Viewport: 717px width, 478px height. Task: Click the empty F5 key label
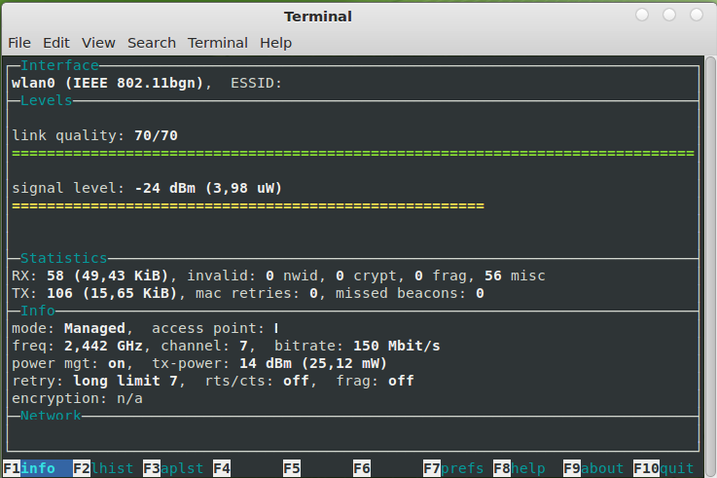pyautogui.click(x=292, y=468)
